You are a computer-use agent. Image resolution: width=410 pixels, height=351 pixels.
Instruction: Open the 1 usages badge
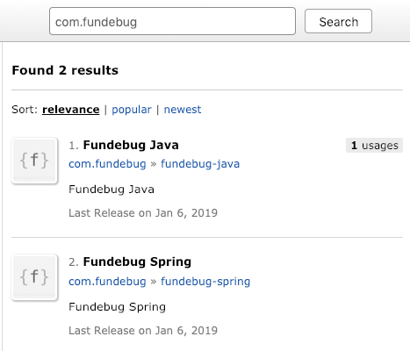374,146
